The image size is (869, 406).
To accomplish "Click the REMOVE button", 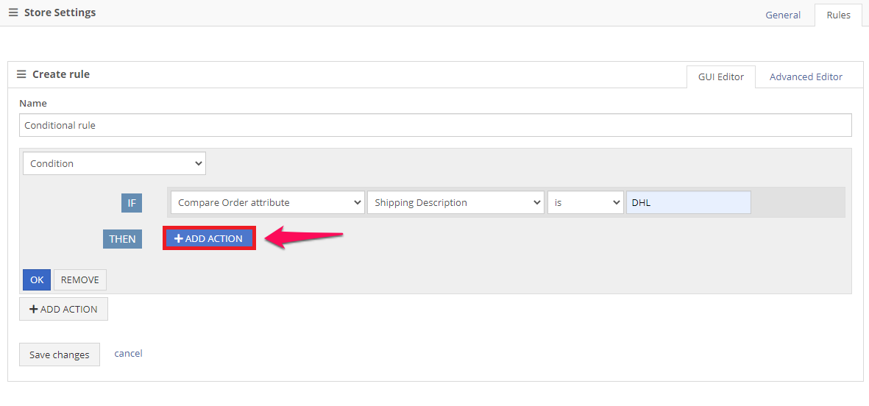I will pyautogui.click(x=79, y=279).
